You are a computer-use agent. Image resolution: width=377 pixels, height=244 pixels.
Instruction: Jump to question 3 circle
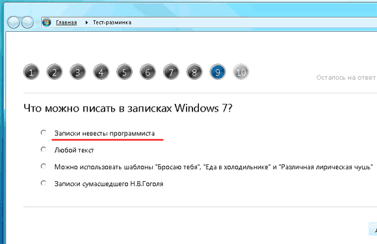click(x=77, y=72)
